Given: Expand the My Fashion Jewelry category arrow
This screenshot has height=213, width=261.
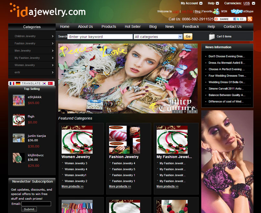Looking at the screenshot, I should [52, 58].
